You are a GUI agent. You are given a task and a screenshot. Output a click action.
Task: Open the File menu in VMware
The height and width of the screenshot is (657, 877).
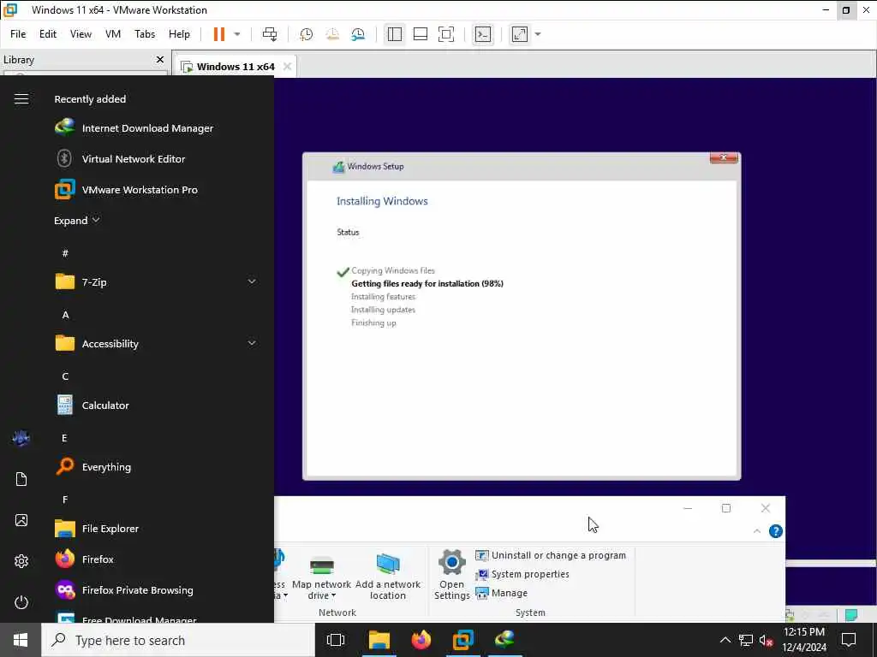click(18, 34)
